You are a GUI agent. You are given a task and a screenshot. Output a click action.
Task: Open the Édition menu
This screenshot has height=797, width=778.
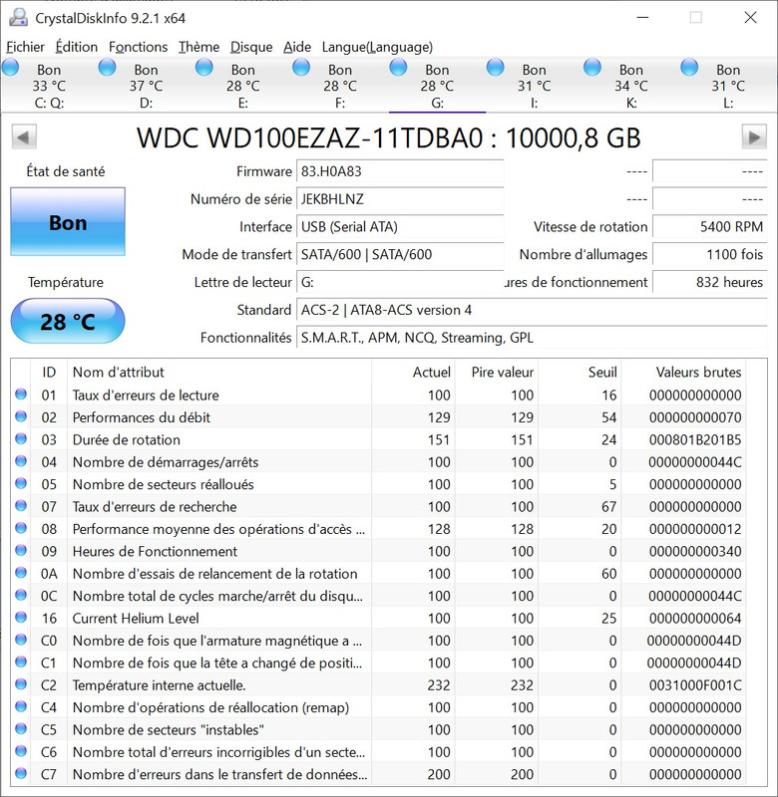pyautogui.click(x=77, y=47)
